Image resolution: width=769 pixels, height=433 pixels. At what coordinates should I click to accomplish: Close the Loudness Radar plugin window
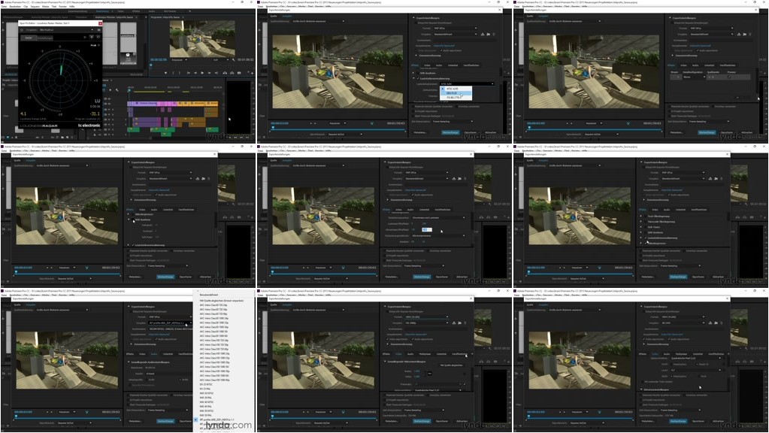[101, 23]
